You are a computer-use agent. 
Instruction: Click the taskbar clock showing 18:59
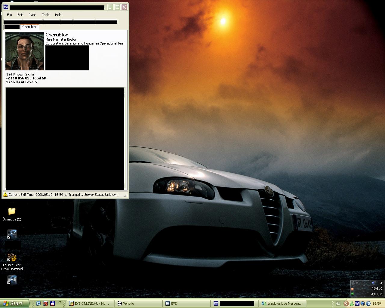pyautogui.click(x=377, y=303)
